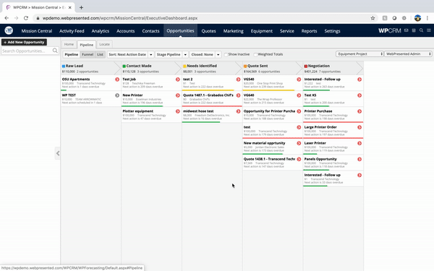Click red arrow on Quote 1438.1 Transcend card
This screenshot has width=434, height=271.
[299, 159]
